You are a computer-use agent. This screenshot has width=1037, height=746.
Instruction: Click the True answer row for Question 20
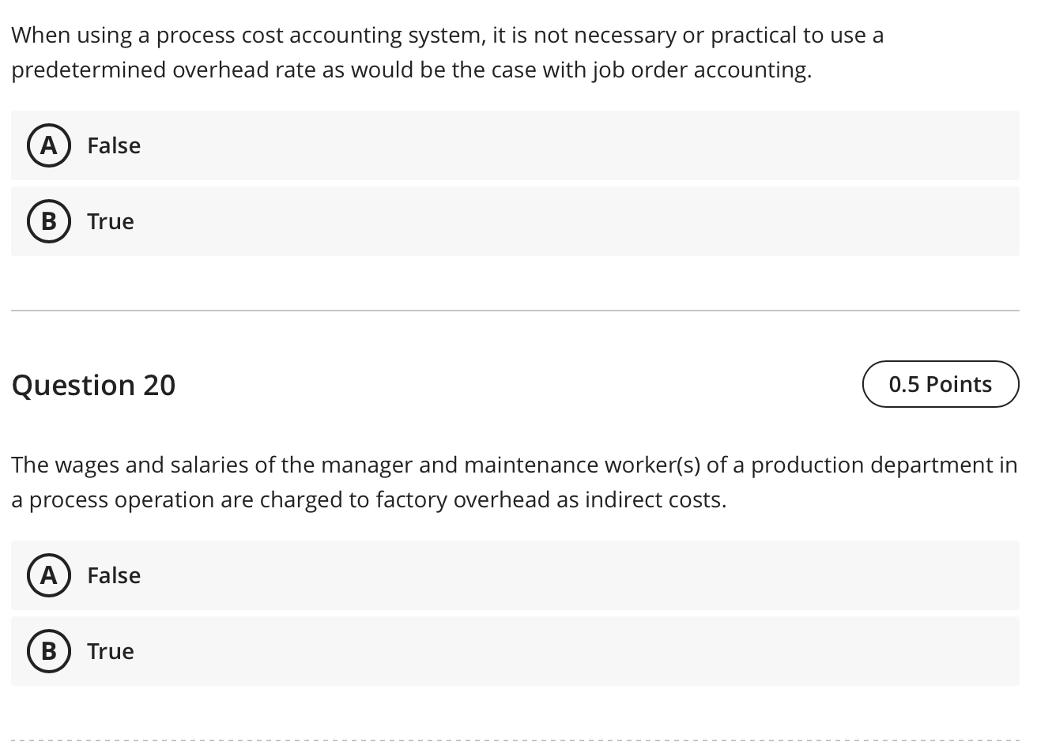click(514, 651)
